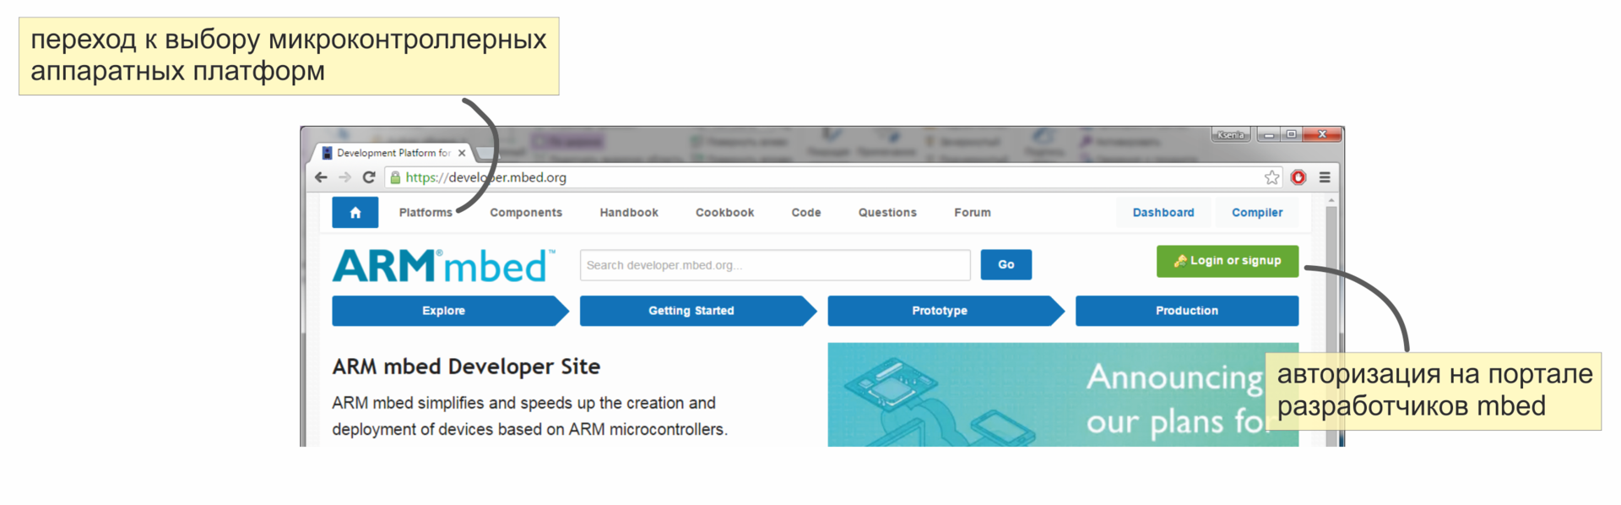Click the Production step button
Screen dimensions: 1621x505
(x=1187, y=311)
